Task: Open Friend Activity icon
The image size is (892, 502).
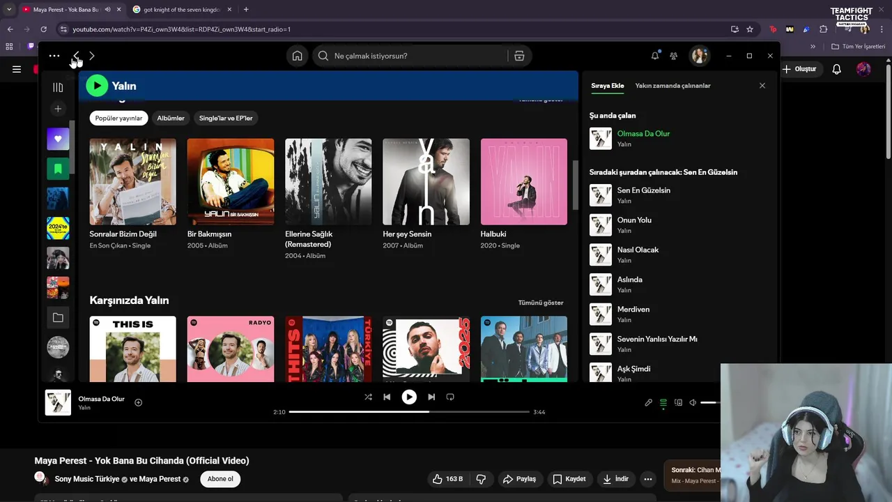Action: point(674,56)
